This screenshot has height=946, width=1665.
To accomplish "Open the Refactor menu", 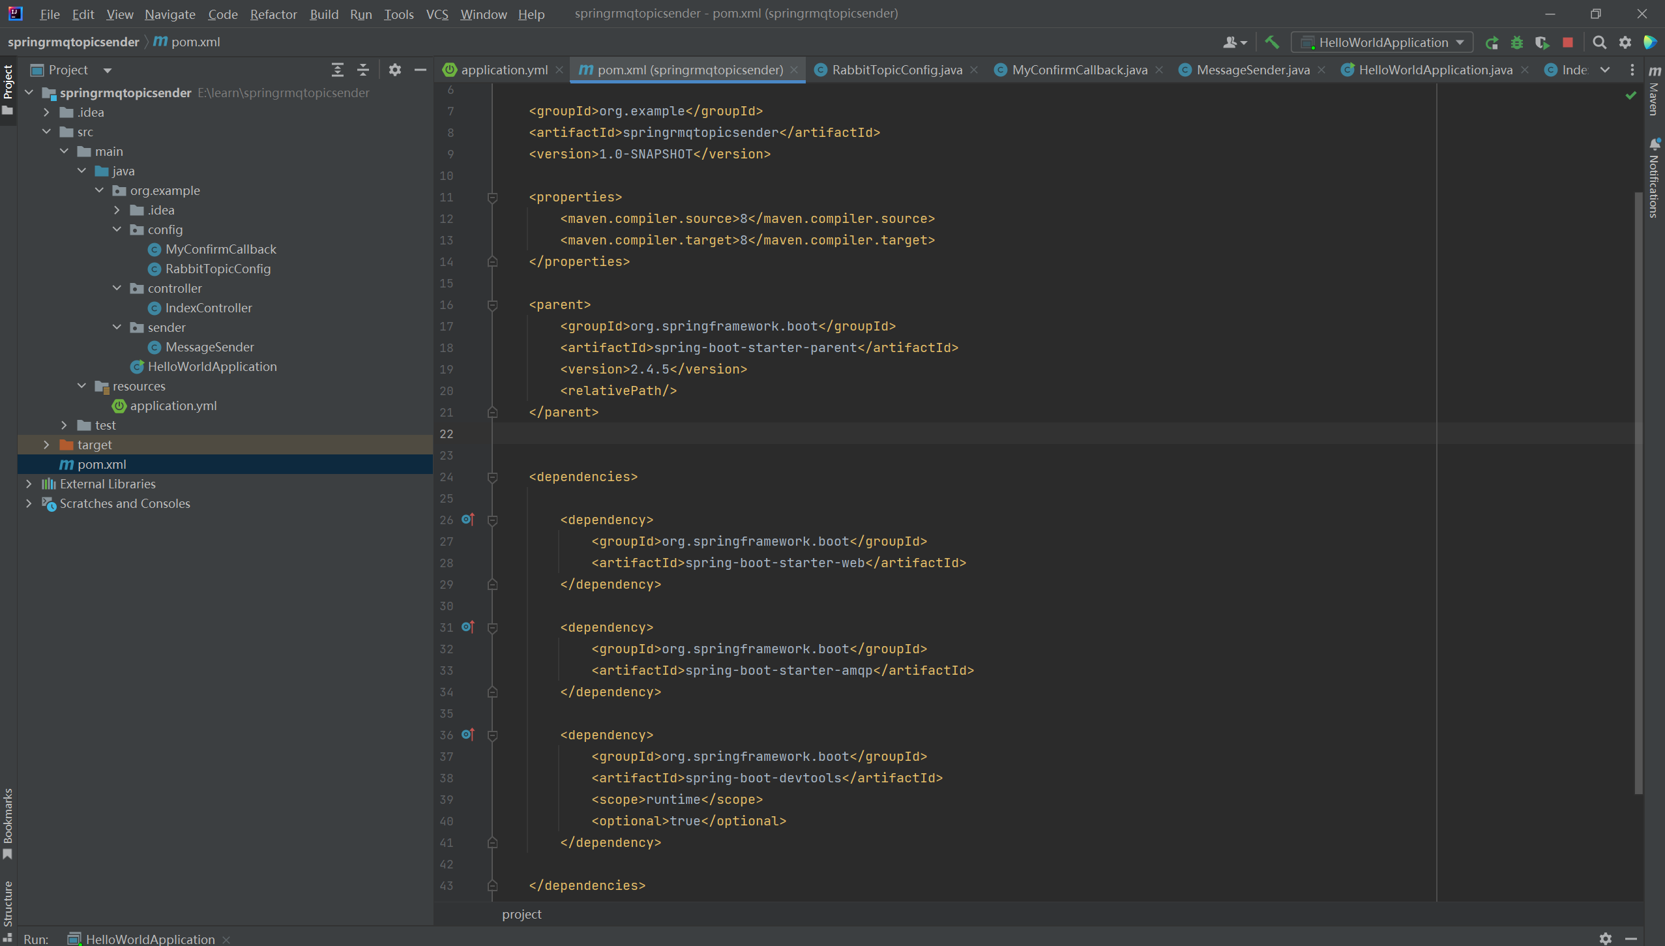I will (x=273, y=14).
